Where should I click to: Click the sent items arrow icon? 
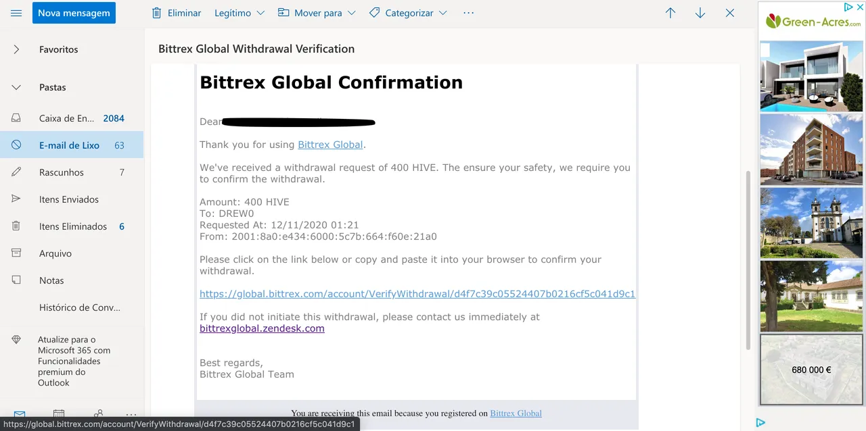click(x=16, y=199)
